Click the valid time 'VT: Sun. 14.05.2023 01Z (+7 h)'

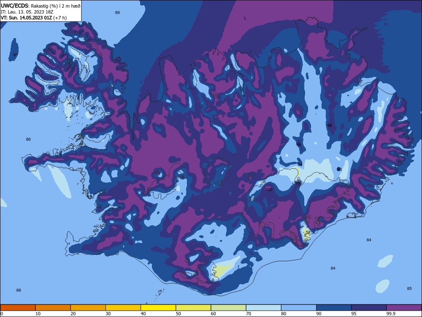tap(34, 18)
